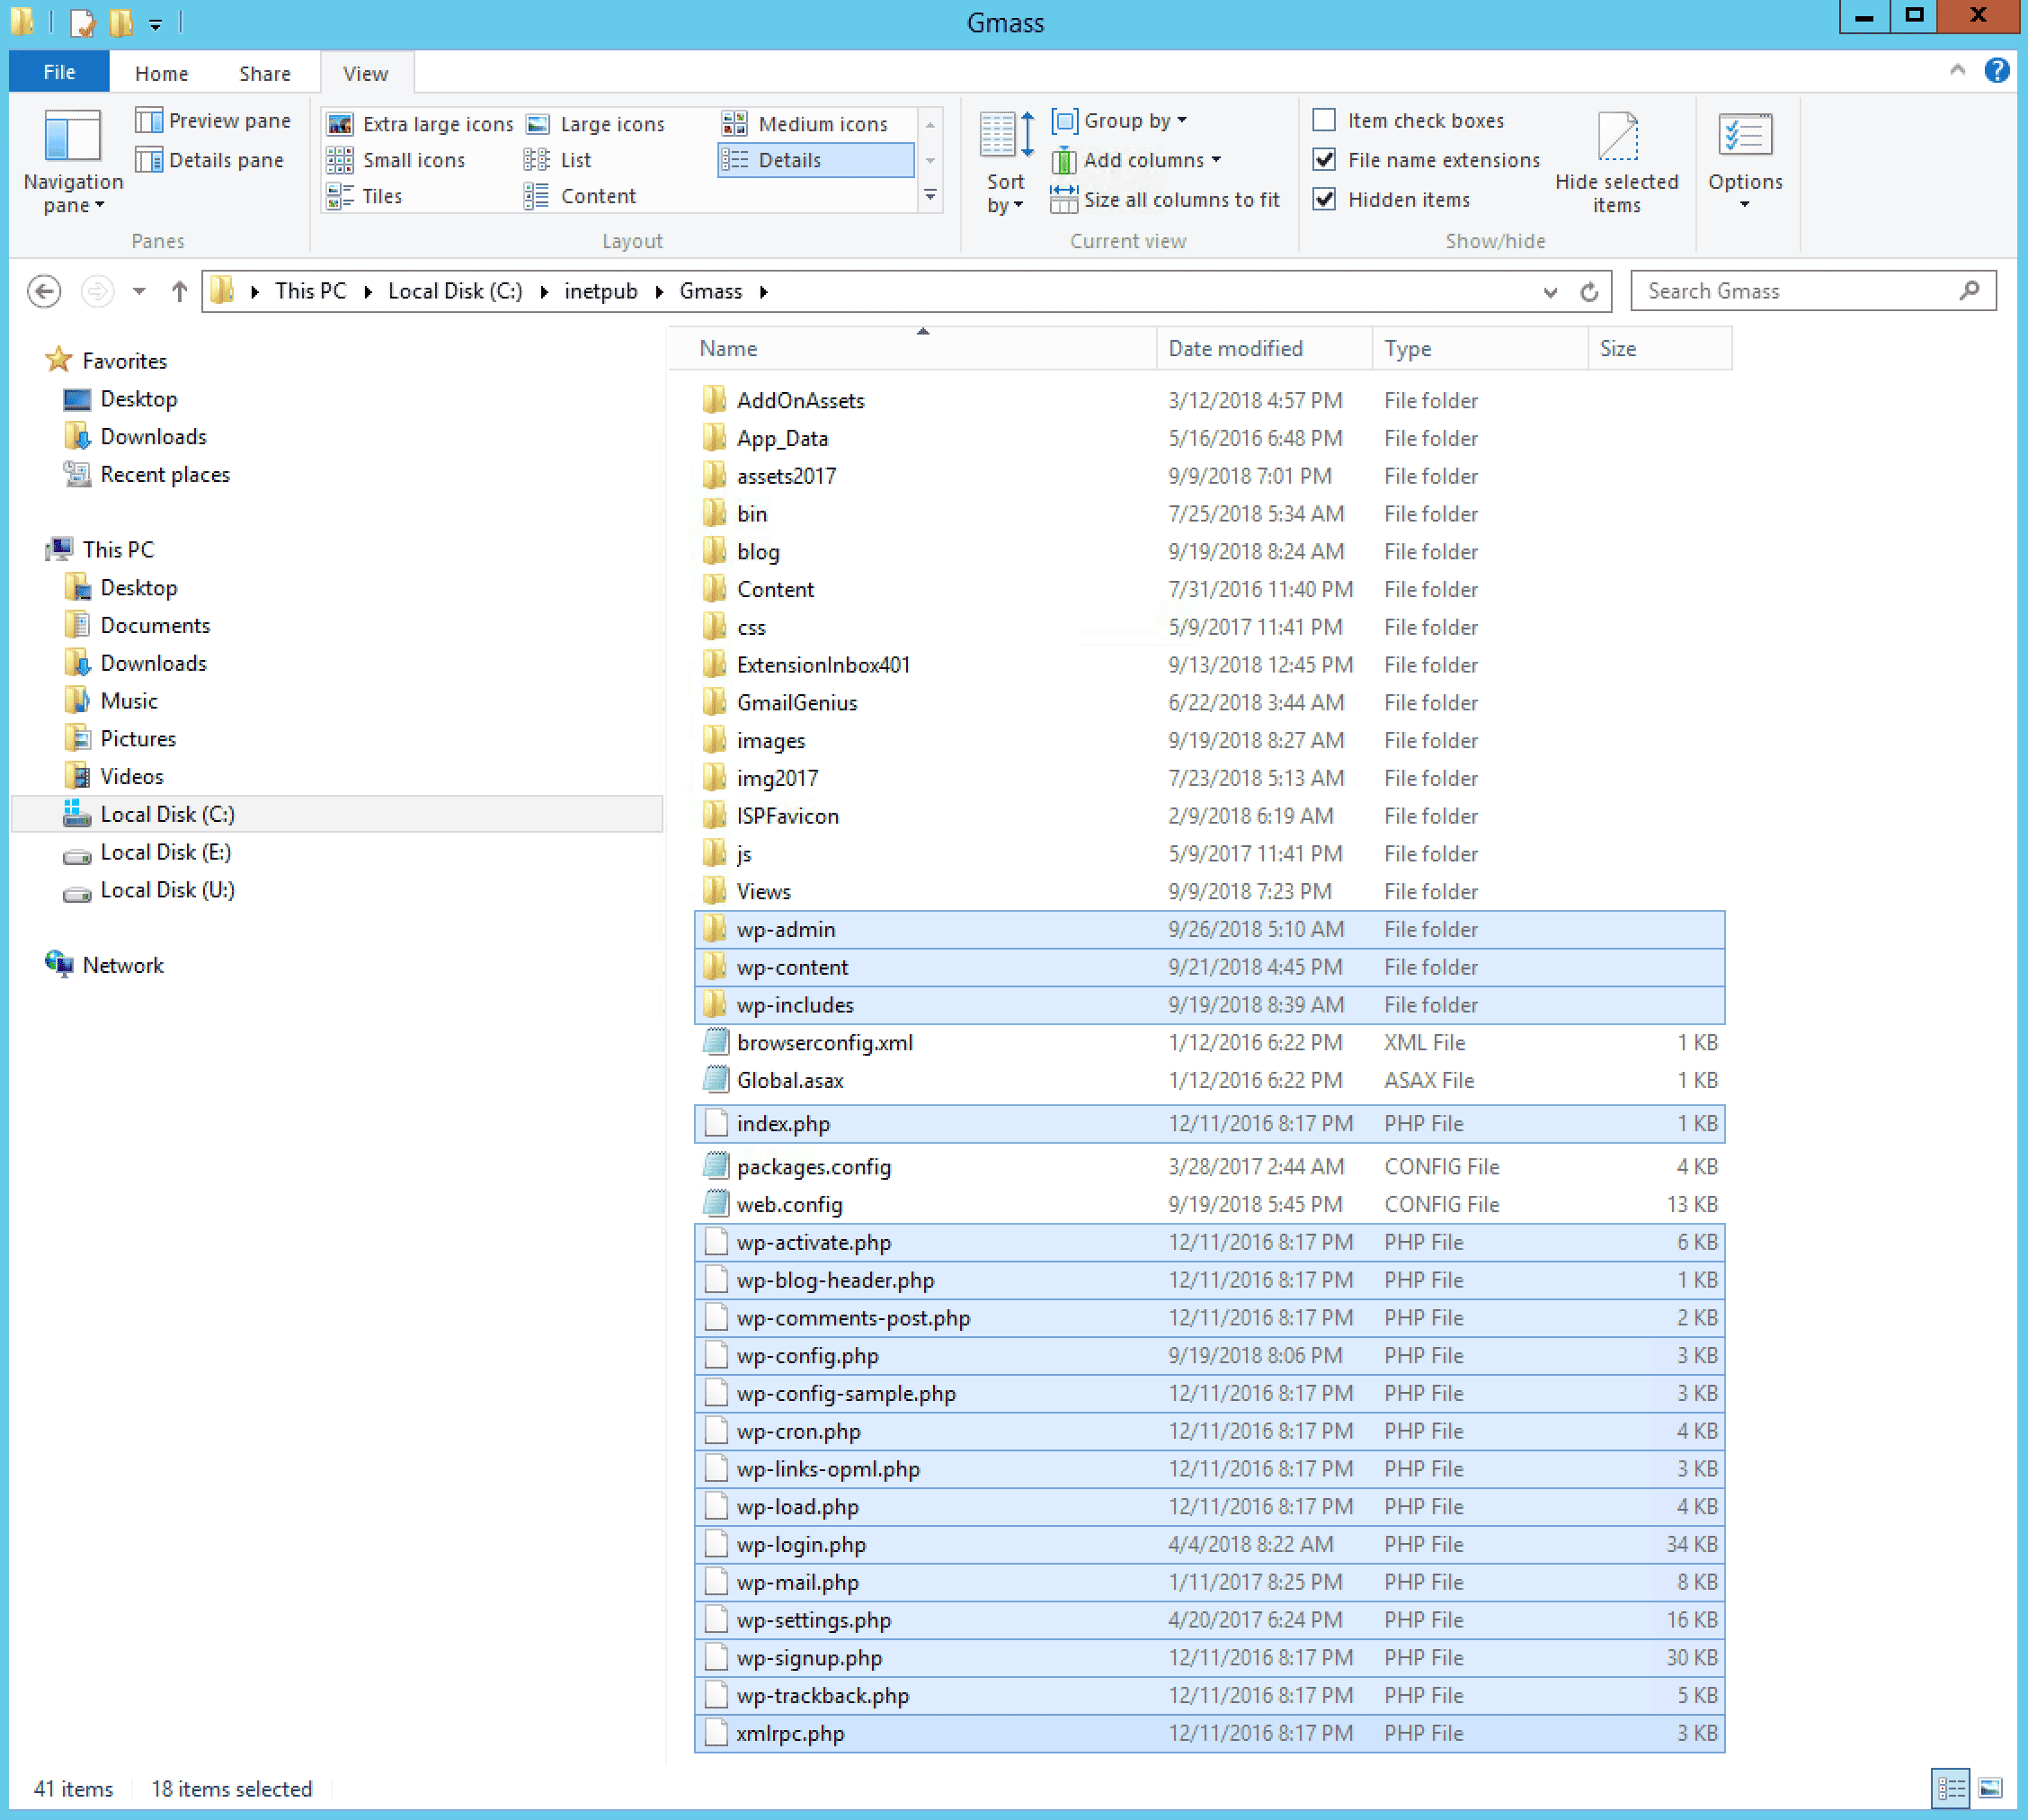Viewport: 2028px width, 1820px height.
Task: Open the Home ribbon tab
Action: (x=161, y=73)
